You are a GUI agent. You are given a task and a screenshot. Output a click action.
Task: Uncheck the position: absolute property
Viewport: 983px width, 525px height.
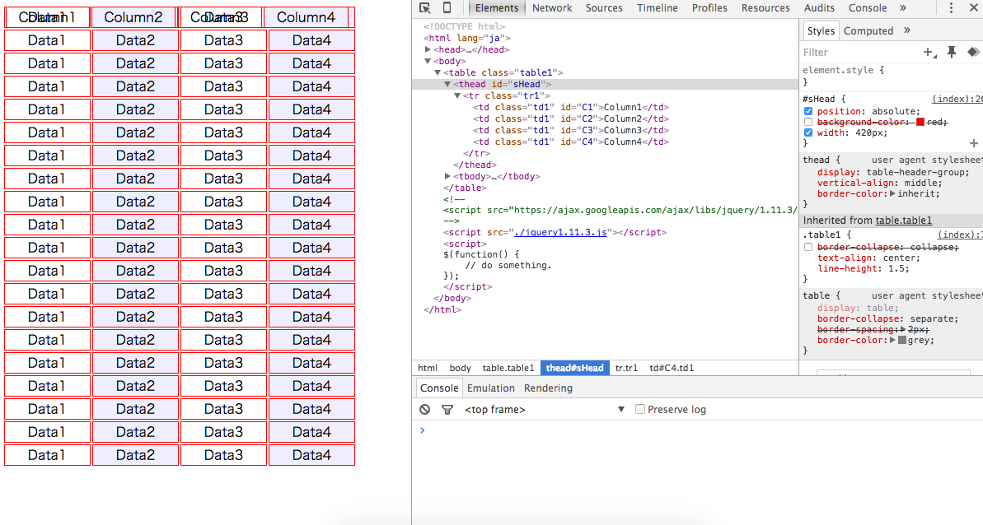point(808,111)
